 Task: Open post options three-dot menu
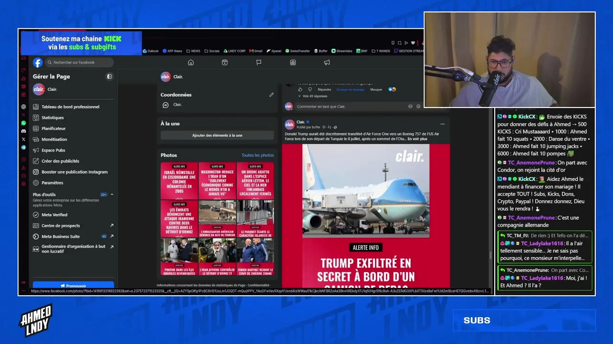442,124
